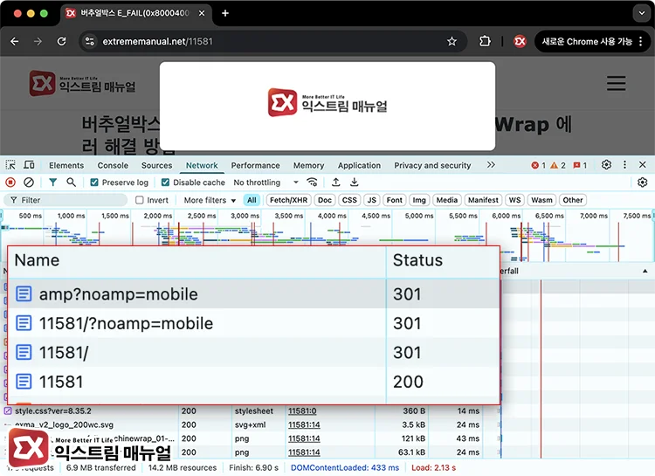Open network search with the magnifier icon
The image size is (655, 476).
point(71,183)
